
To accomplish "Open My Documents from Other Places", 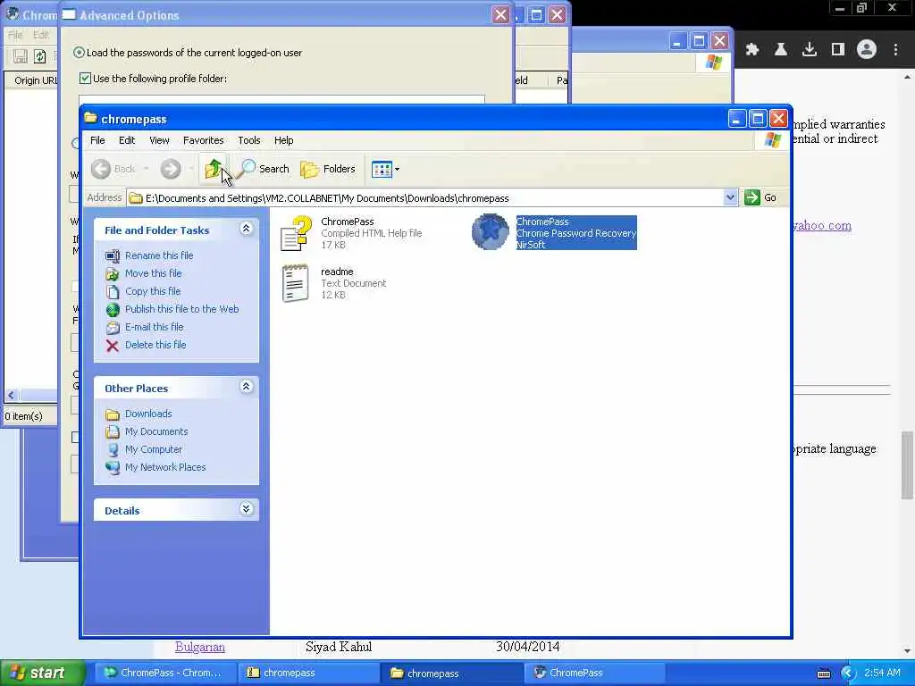I will (156, 431).
